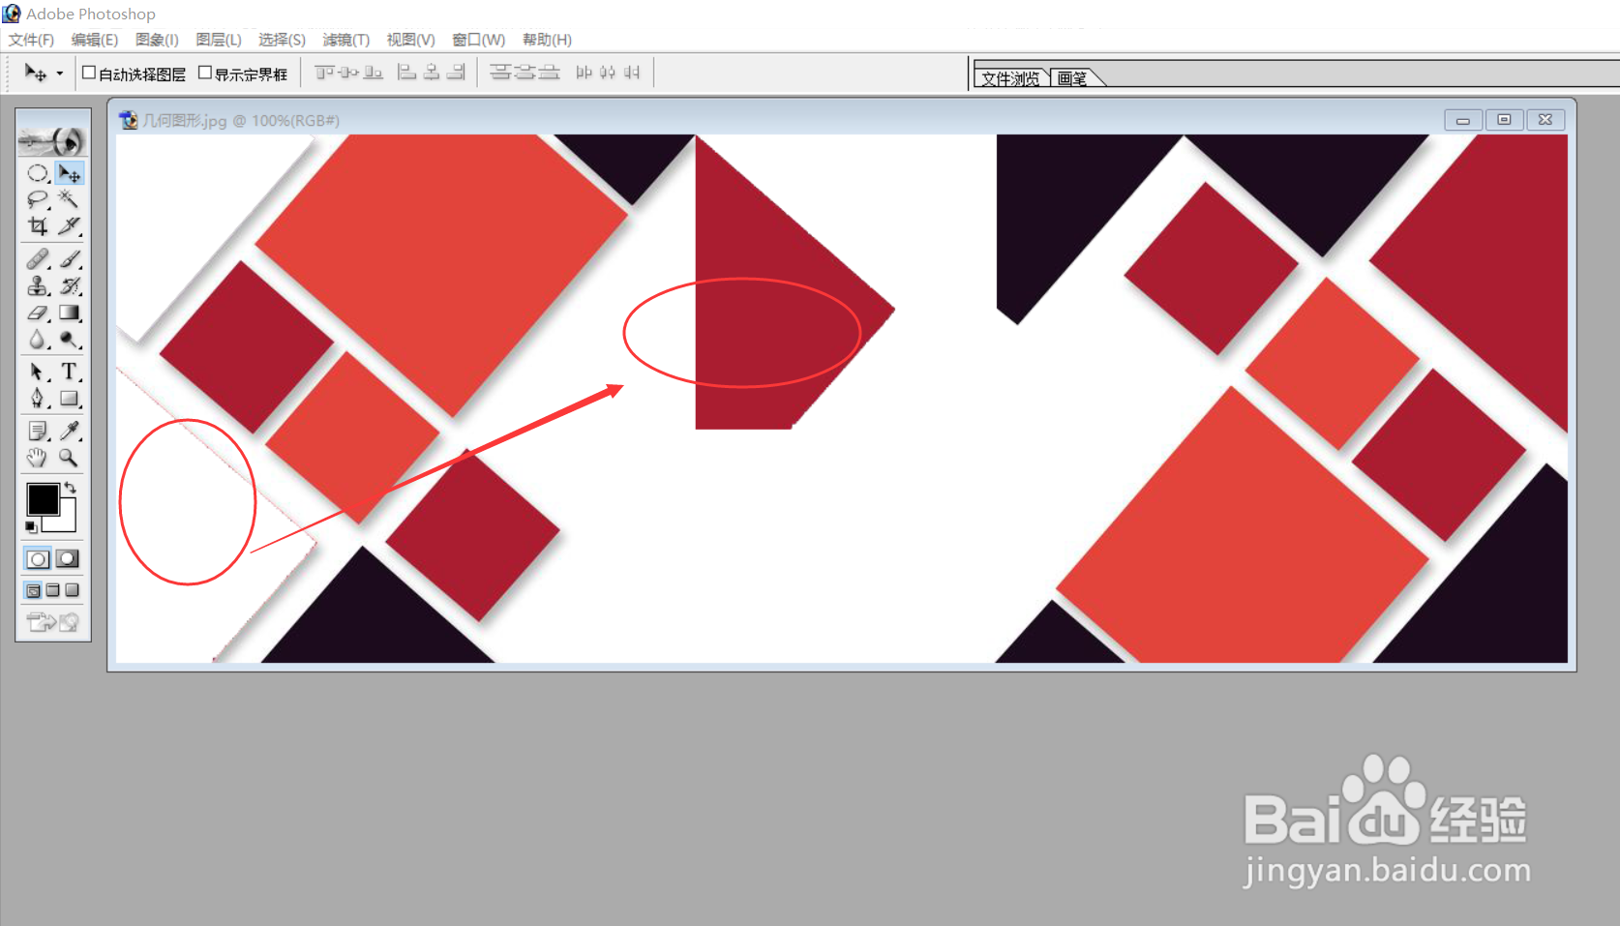This screenshot has width=1620, height=926.
Task: Open the 窗口(W) menu
Action: tap(479, 40)
